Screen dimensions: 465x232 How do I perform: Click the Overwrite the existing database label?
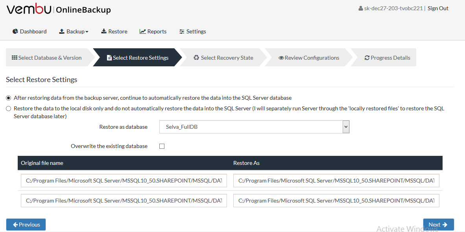(x=109, y=146)
